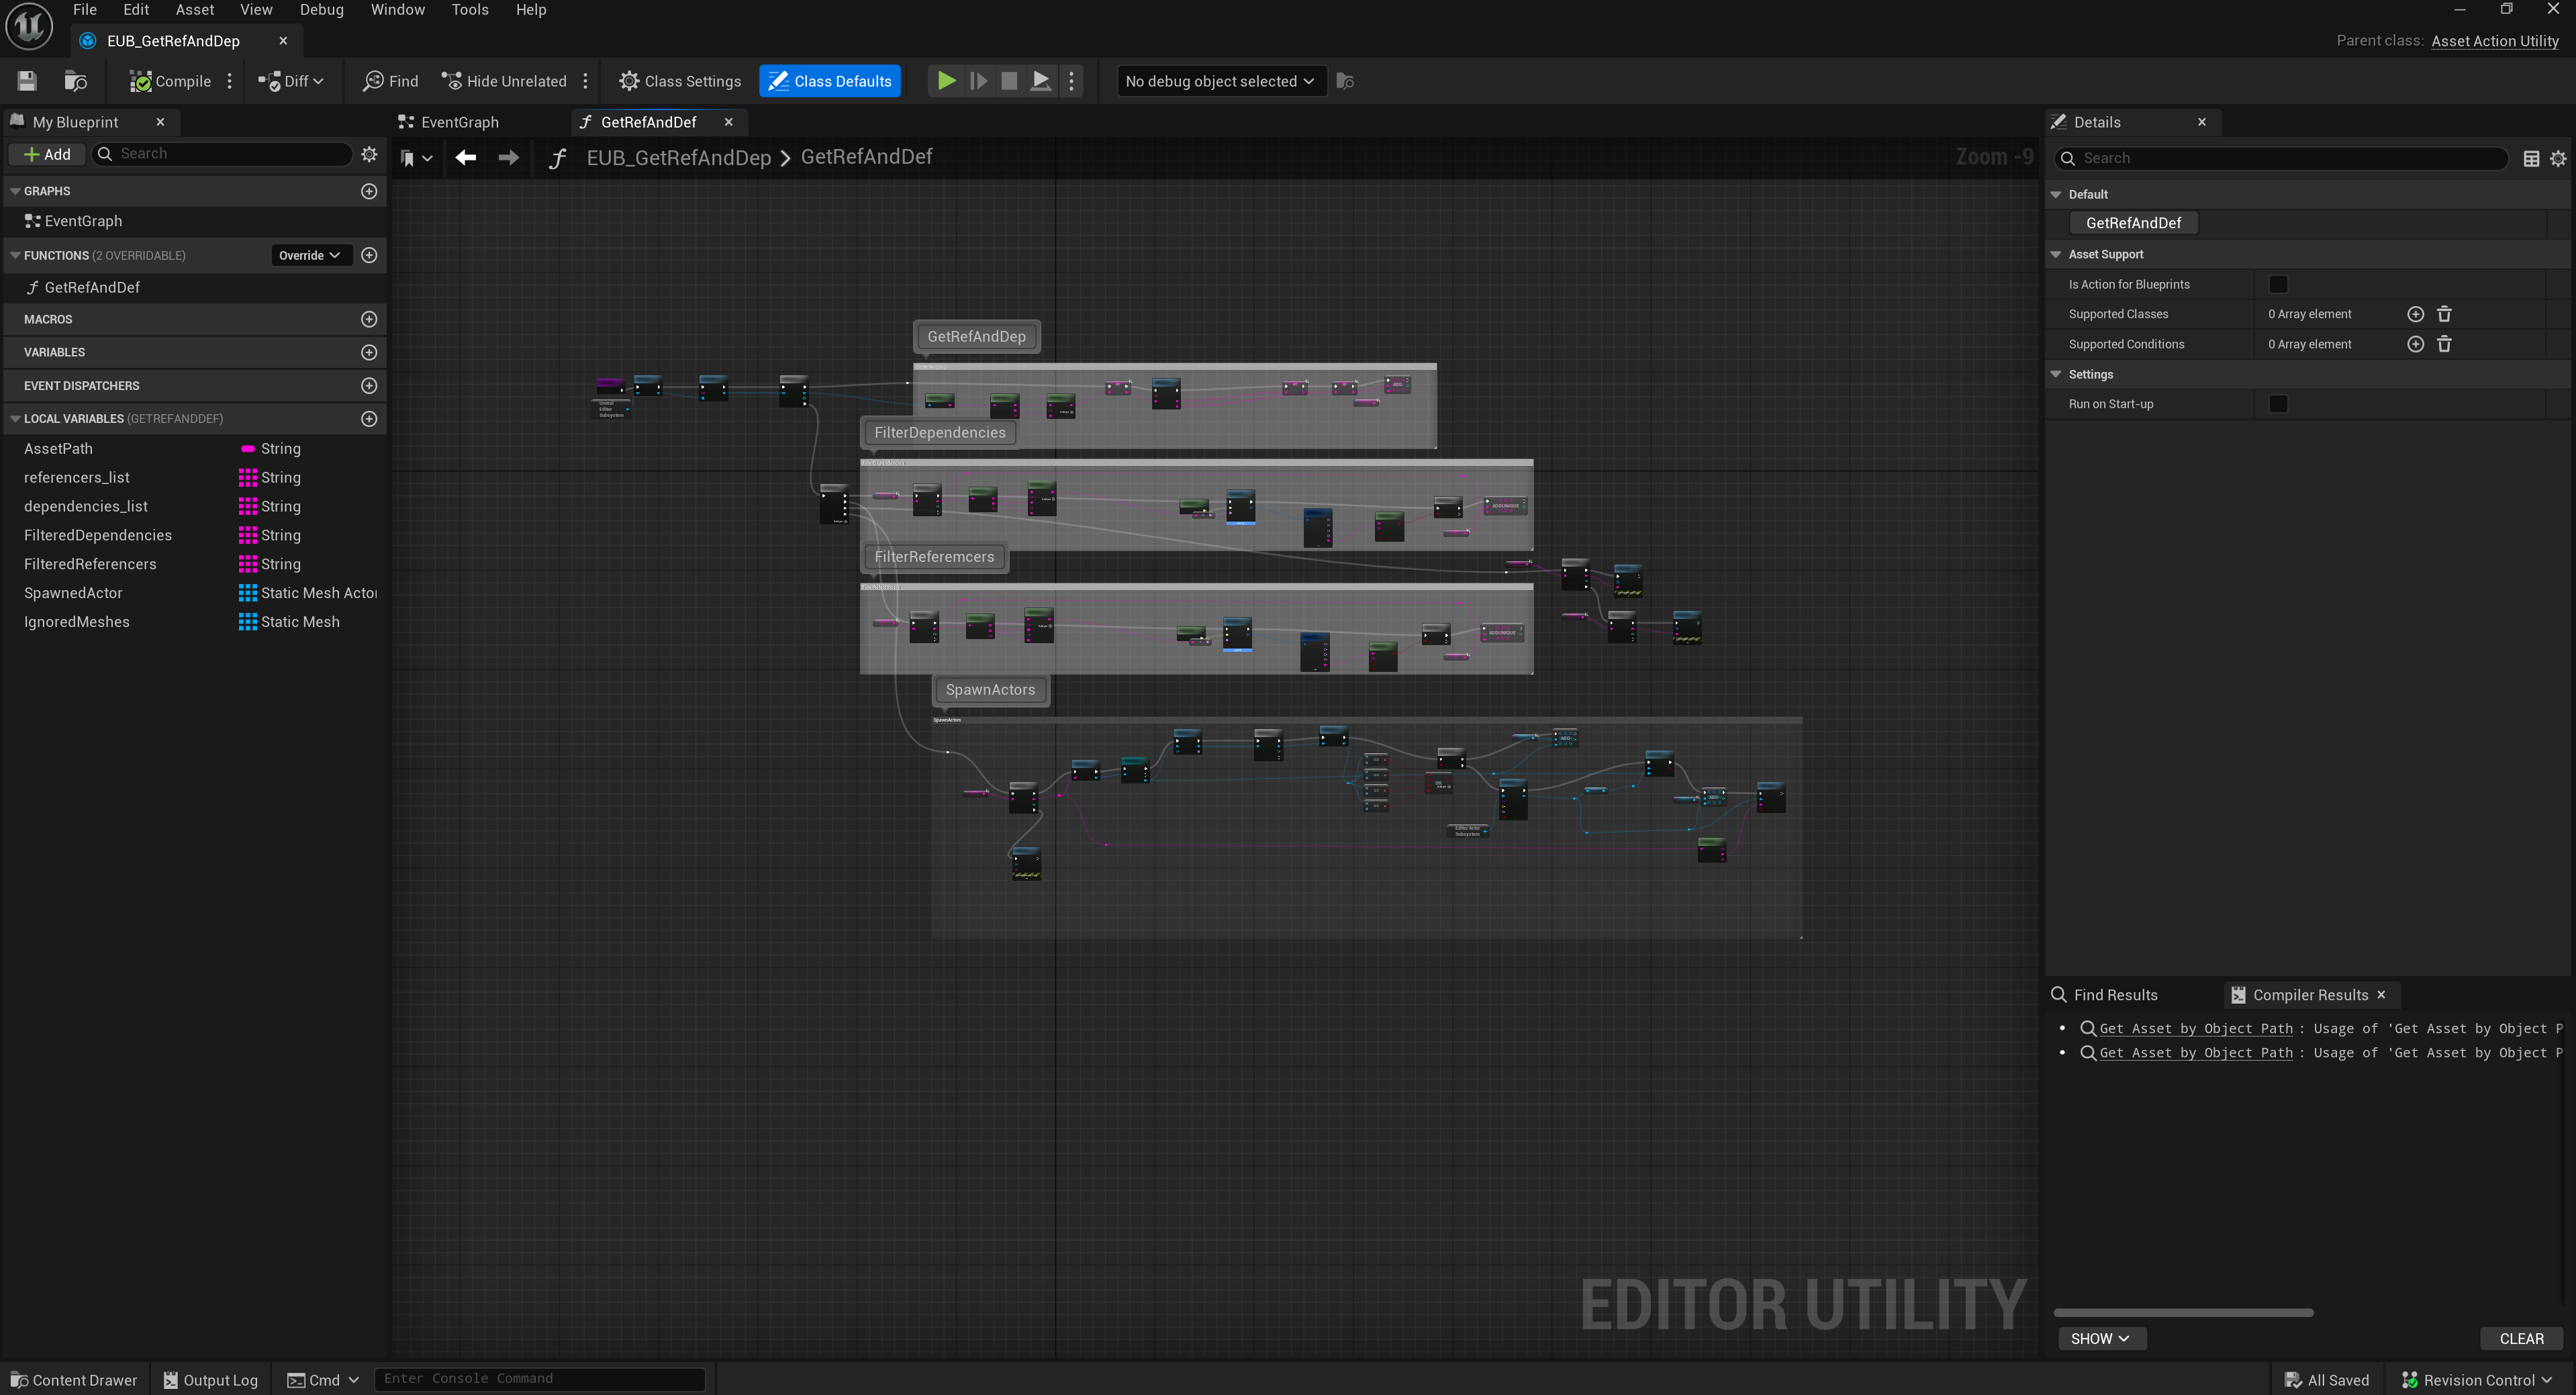Open the play options three-dot menu
The height and width of the screenshot is (1395, 2576).
(1072, 81)
